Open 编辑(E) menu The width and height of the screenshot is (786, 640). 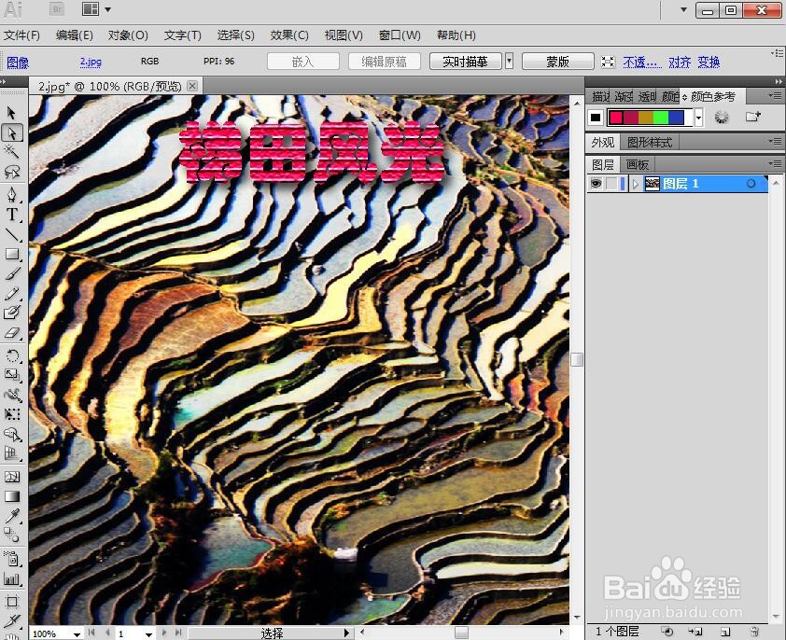pos(74,35)
